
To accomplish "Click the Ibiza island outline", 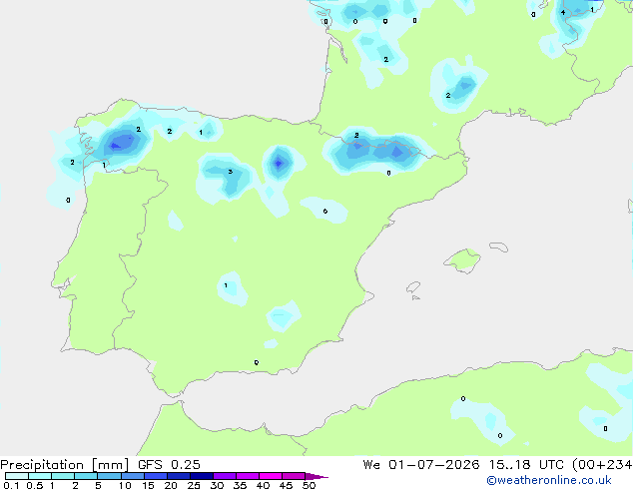I will [x=413, y=287].
